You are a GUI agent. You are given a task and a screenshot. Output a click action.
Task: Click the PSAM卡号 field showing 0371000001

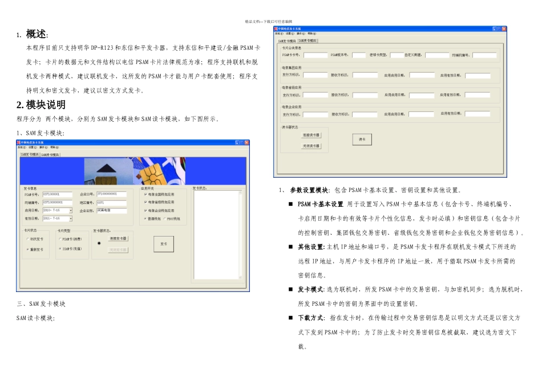point(58,195)
